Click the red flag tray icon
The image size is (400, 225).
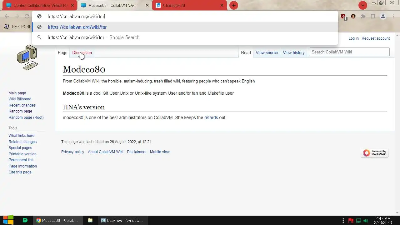[351, 221]
